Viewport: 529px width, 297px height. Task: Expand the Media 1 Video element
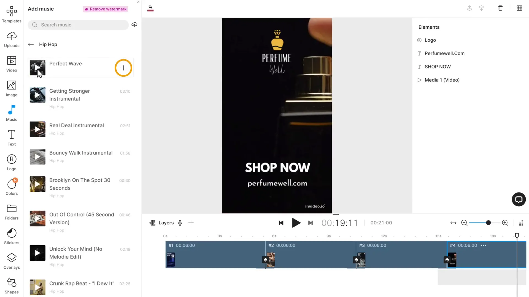pyautogui.click(x=420, y=80)
